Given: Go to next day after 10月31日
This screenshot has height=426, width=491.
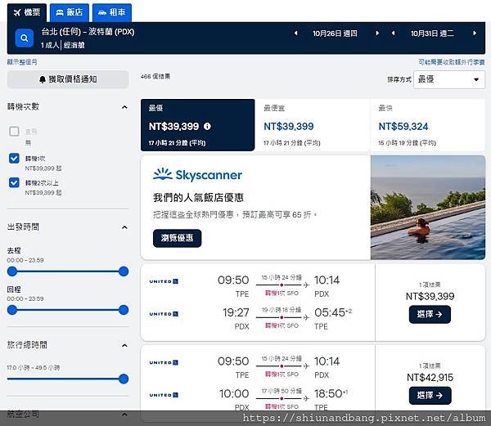Looking at the screenshot, I should (475, 34).
